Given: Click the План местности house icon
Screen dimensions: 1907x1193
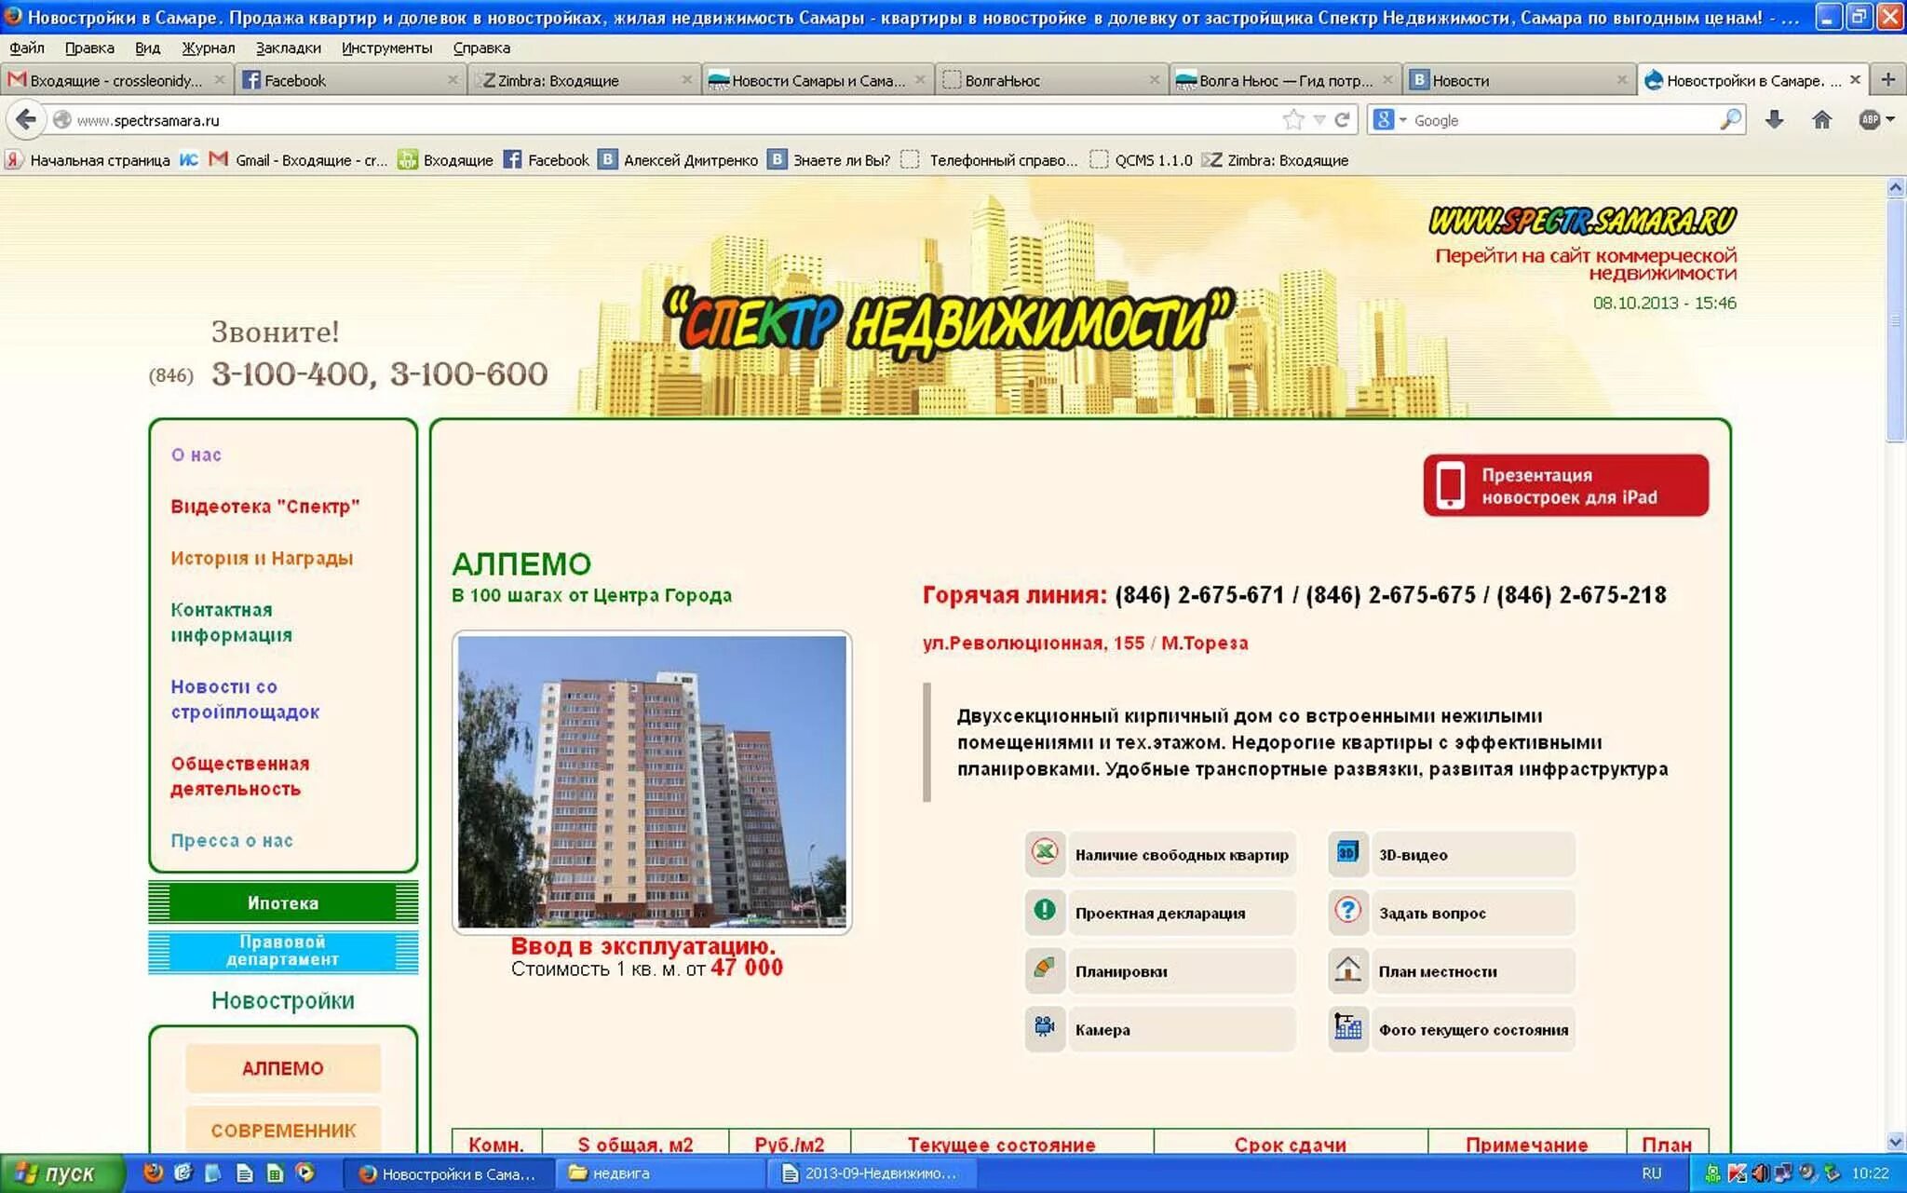Looking at the screenshot, I should (x=1347, y=970).
